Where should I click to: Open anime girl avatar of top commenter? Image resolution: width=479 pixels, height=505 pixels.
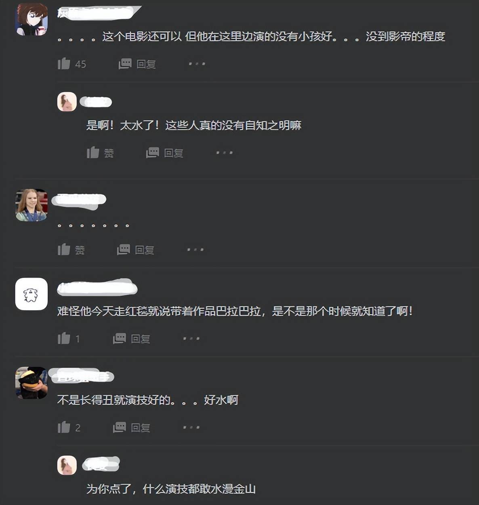click(32, 19)
